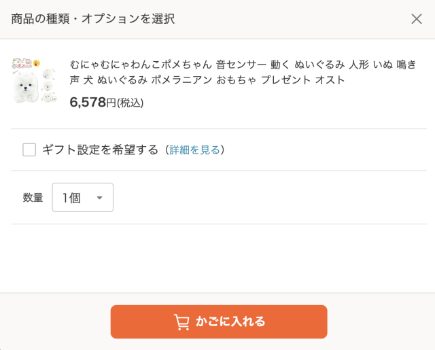Screen dimensions: 435x350
Task: Click the quantity dropdown's down arrow
Action: click(x=99, y=198)
